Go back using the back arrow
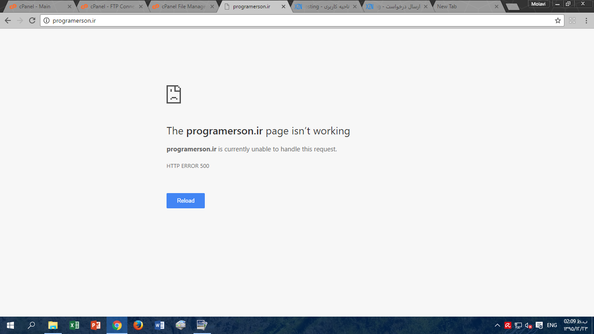The width and height of the screenshot is (594, 334). pyautogui.click(x=8, y=20)
